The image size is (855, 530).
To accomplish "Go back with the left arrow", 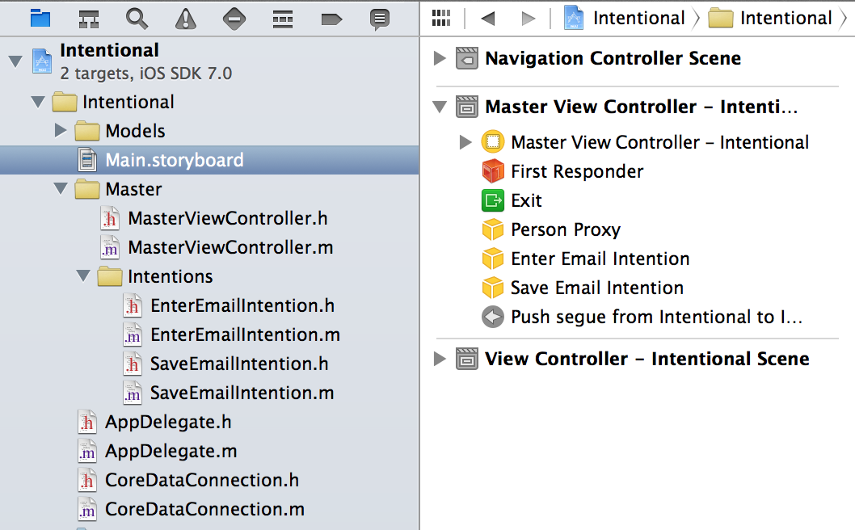I will click(x=486, y=18).
